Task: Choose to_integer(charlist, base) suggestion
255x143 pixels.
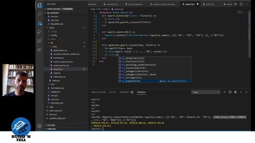Action: [x=155, y=74]
